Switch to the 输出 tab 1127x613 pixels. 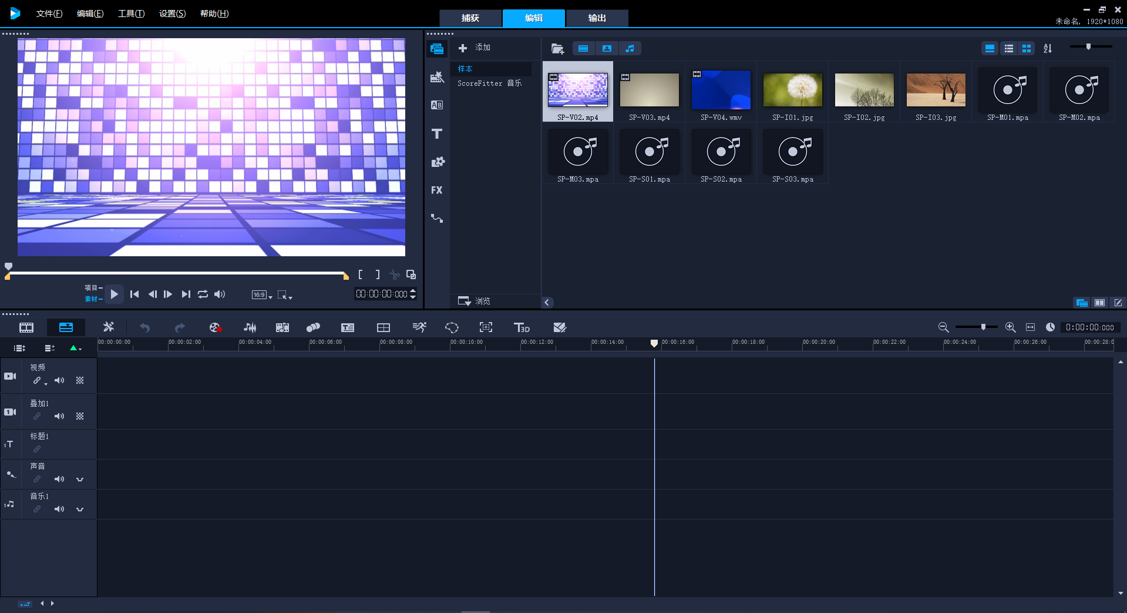(x=597, y=18)
